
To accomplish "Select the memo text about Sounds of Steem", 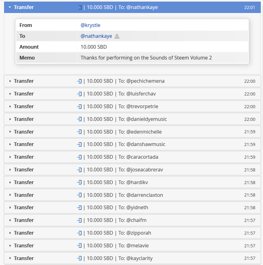I will tap(146, 58).
